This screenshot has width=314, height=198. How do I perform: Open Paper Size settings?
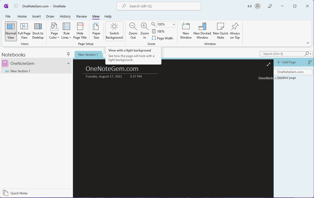(96, 31)
